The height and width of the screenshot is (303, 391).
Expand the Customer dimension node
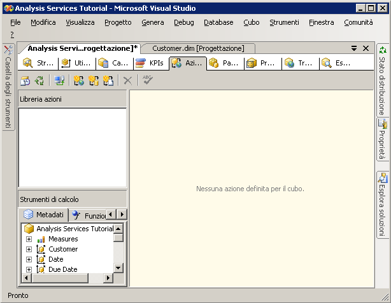coord(29,250)
